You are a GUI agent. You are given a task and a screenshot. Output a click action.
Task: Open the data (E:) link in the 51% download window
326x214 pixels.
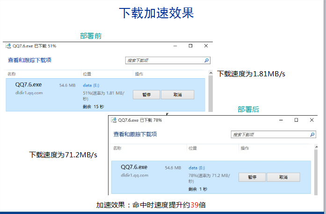(91, 85)
